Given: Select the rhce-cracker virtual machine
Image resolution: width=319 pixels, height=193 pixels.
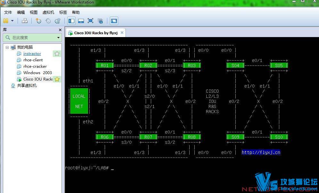Looking at the screenshot, I should pyautogui.click(x=35, y=66).
